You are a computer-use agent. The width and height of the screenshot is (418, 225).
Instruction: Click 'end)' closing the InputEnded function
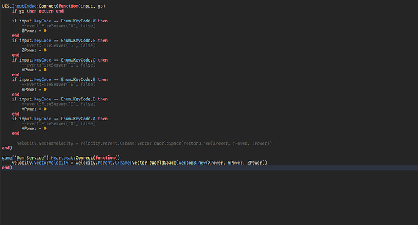pyautogui.click(x=7, y=148)
